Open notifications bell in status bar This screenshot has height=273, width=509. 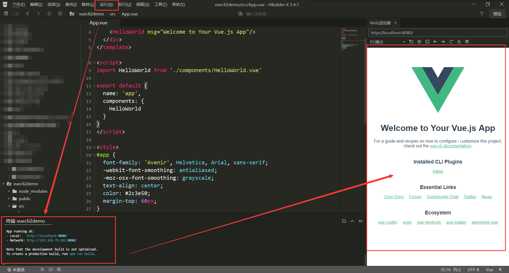coord(500,270)
